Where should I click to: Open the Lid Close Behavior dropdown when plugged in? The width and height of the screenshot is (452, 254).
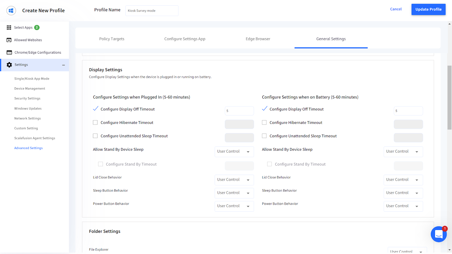pyautogui.click(x=234, y=180)
